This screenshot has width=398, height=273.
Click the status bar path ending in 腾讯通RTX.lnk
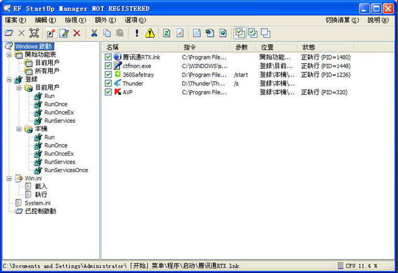(x=121, y=266)
